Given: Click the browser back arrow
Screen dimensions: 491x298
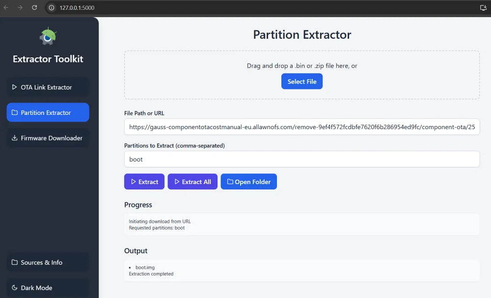Looking at the screenshot, I should (x=6, y=7).
